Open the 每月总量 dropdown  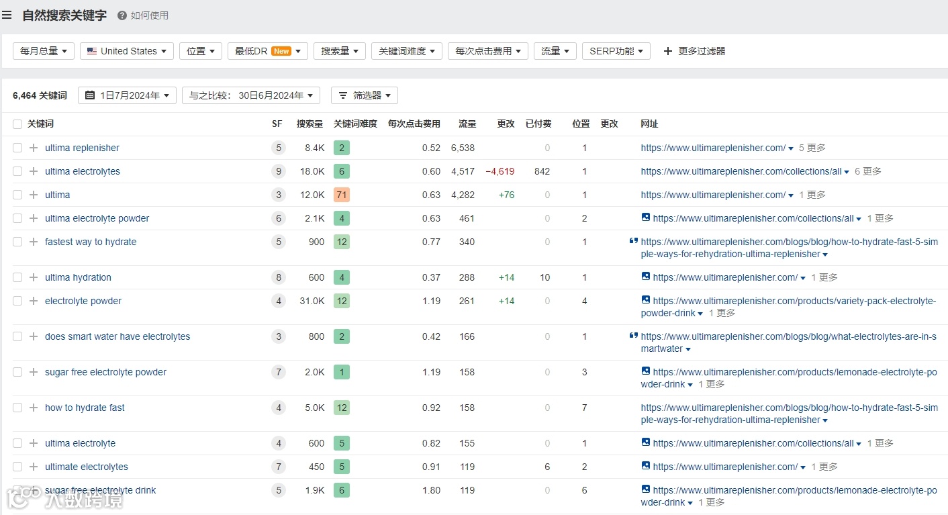[x=44, y=51]
